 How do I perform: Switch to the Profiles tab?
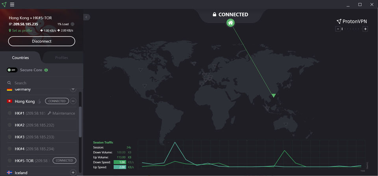click(61, 58)
